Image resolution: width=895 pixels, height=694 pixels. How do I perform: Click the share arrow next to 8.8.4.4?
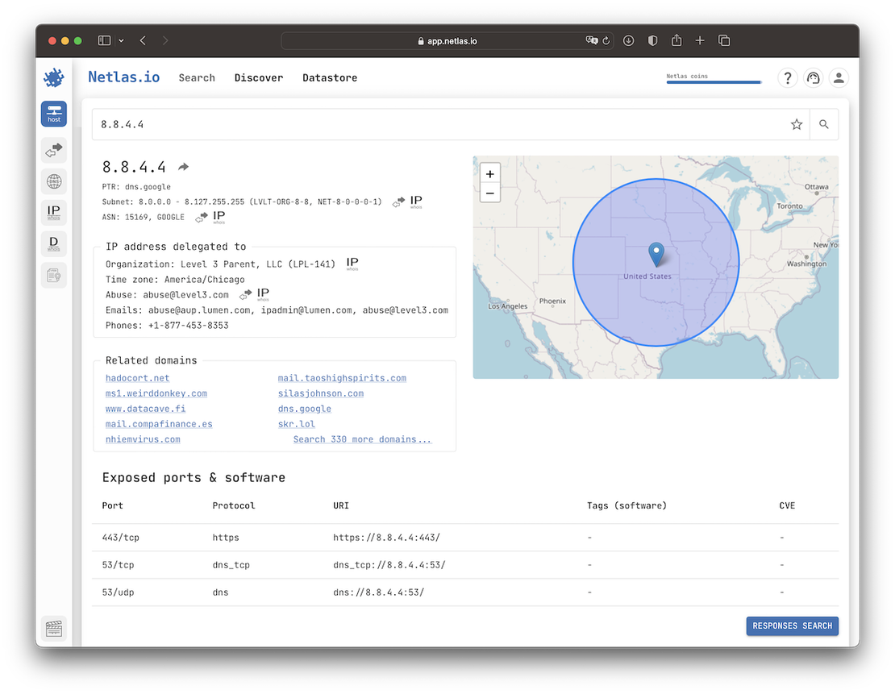pos(182,166)
